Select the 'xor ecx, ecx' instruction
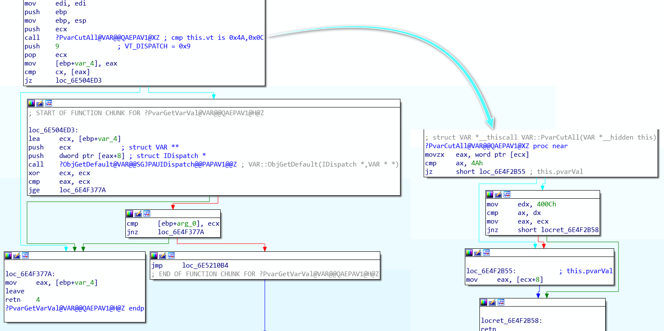The width and height of the screenshot is (664, 331). click(59, 173)
